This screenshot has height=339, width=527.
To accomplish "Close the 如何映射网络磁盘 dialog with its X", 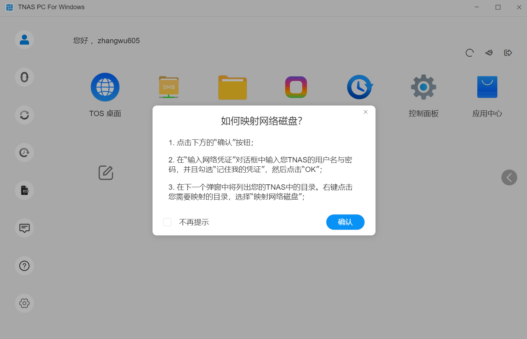I will 366,112.
